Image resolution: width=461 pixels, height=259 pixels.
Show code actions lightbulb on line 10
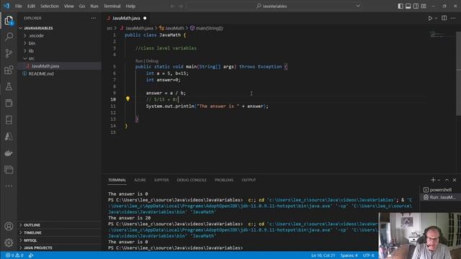tap(127, 99)
